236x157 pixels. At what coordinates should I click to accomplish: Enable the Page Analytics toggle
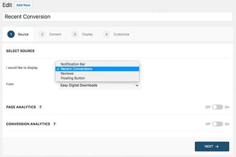point(218,107)
